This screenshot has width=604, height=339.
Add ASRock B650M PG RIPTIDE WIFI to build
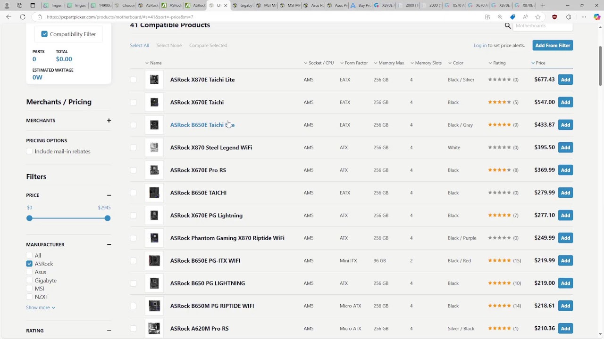tap(565, 306)
